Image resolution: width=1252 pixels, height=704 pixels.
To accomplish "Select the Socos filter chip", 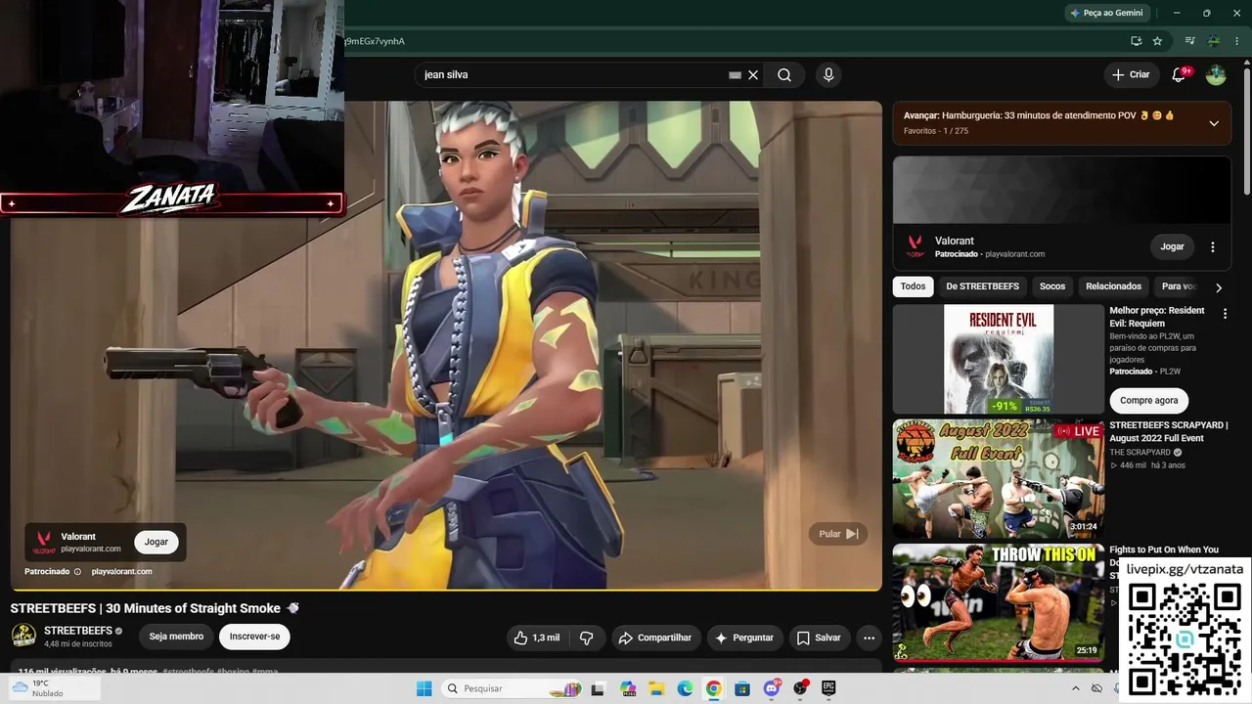I will coord(1052,286).
